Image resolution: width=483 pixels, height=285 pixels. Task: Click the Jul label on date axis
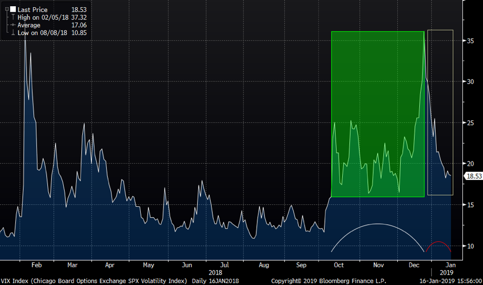pyautogui.click(x=225, y=265)
